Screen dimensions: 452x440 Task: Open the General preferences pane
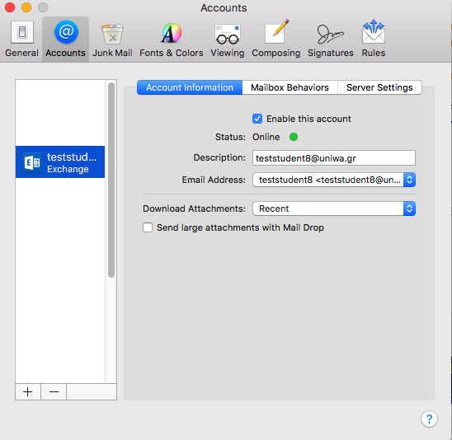click(22, 39)
